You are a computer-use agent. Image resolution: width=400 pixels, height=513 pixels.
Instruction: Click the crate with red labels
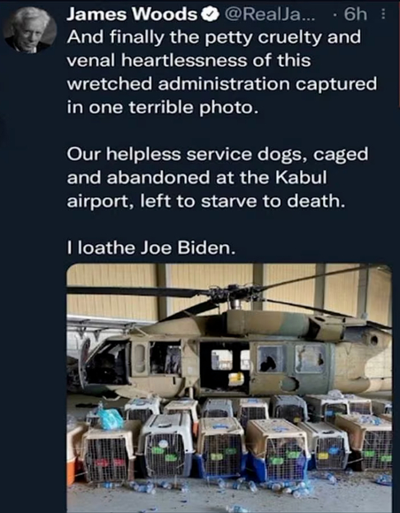[x=107, y=455]
